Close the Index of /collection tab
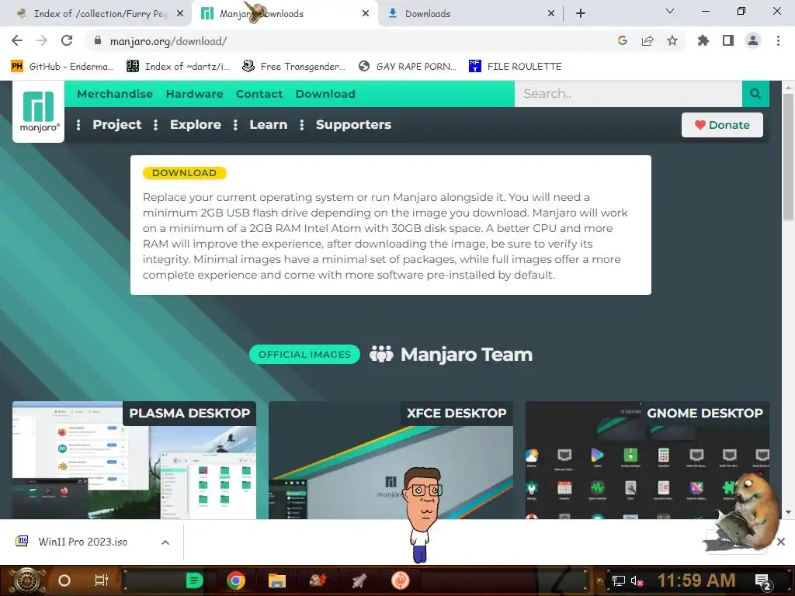This screenshot has height=596, width=795. (x=180, y=14)
